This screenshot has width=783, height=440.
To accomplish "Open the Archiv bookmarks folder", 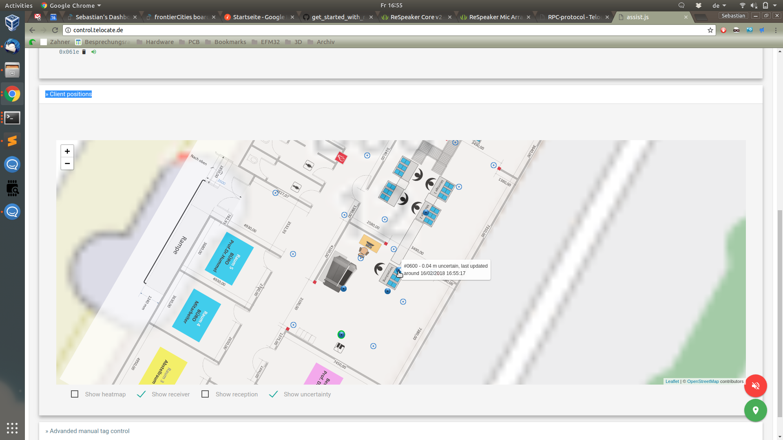I will coord(321,42).
